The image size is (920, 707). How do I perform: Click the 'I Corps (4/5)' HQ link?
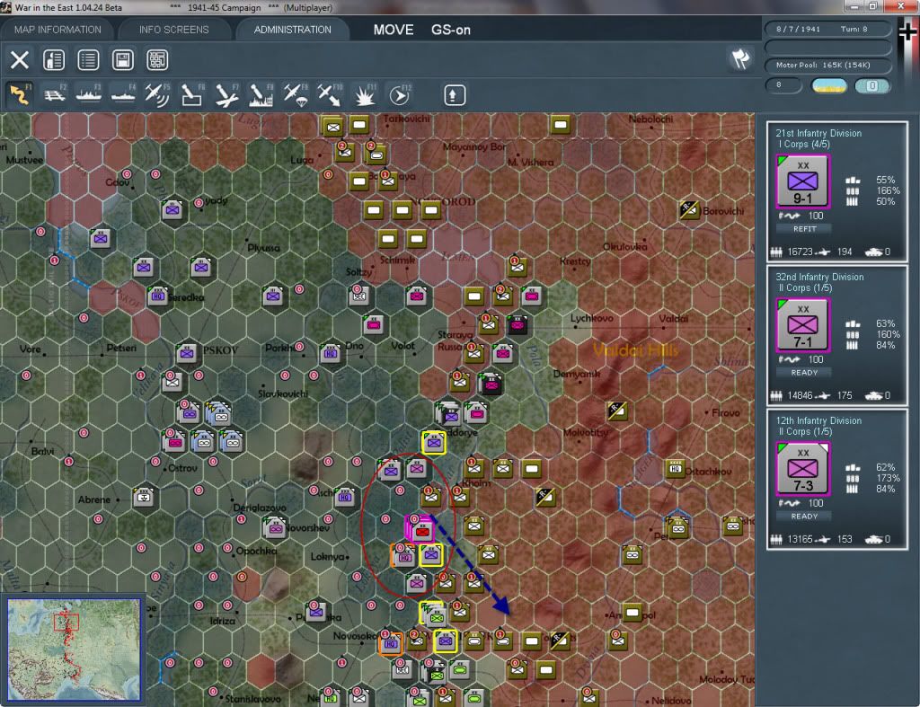pyautogui.click(x=804, y=145)
